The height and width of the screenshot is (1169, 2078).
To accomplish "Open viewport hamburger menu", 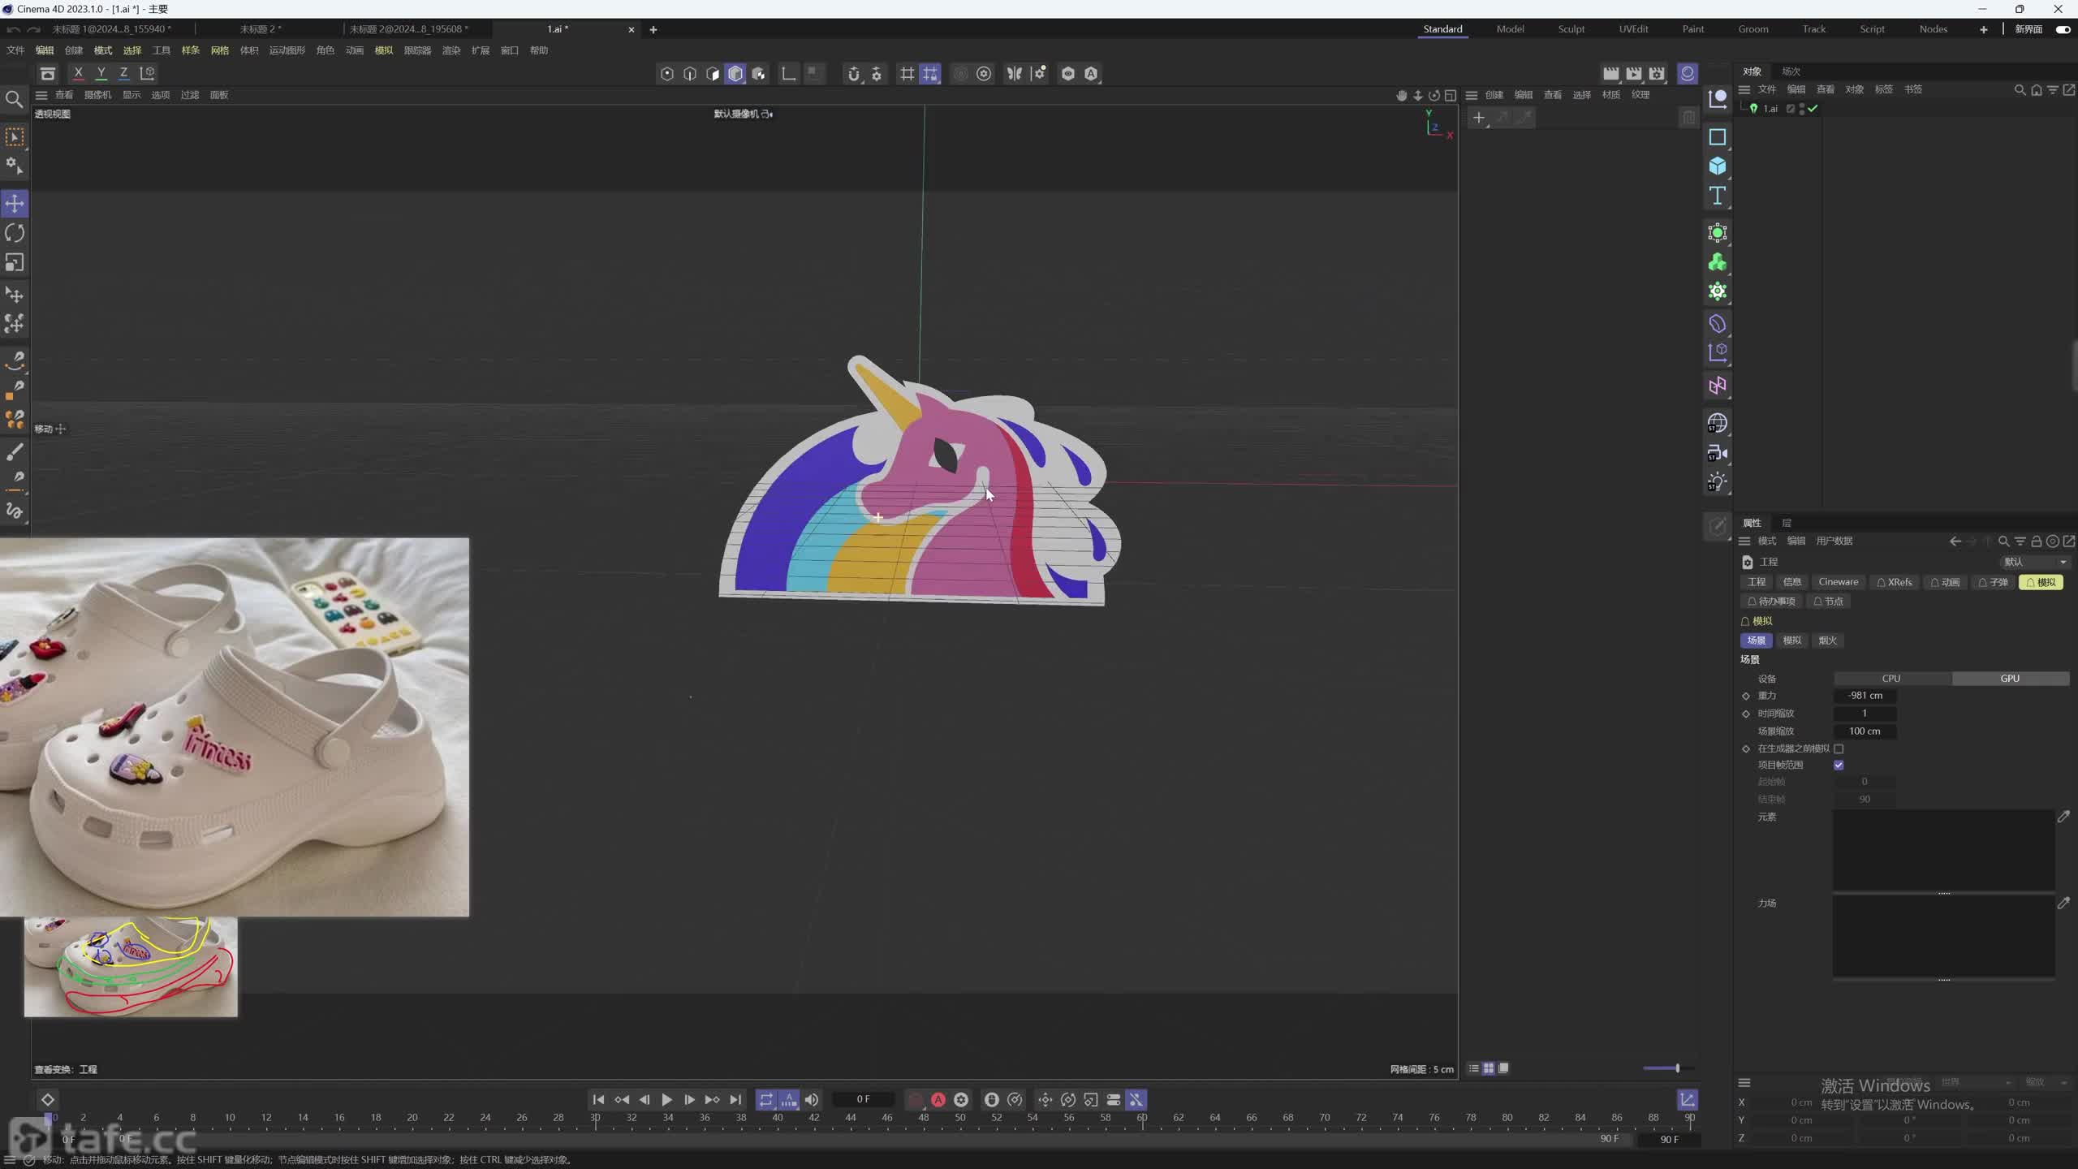I will [41, 95].
